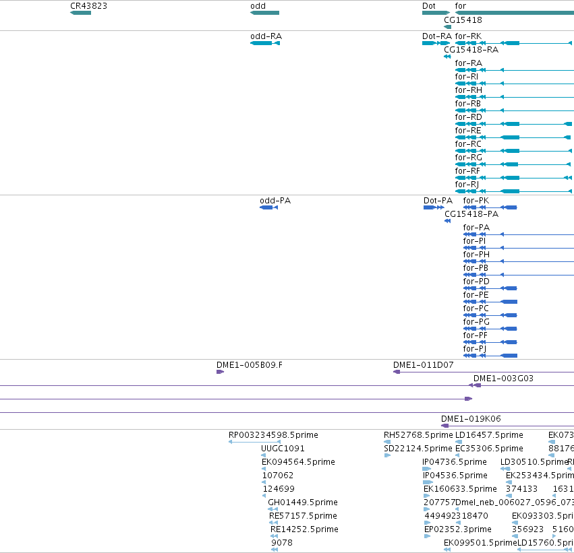Viewport: 574px width, 553px height.
Task: Click the DME1-011D07 feature label
Action: [x=423, y=365]
